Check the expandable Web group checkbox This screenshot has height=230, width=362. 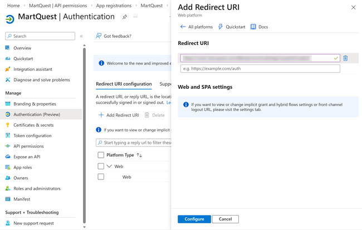click(101, 166)
